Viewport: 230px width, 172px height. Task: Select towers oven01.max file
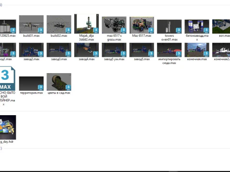(169, 27)
